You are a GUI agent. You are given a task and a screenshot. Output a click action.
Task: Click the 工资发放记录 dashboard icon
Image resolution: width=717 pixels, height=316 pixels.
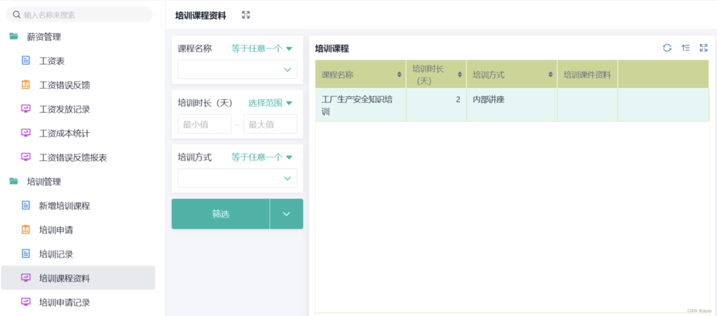point(26,109)
